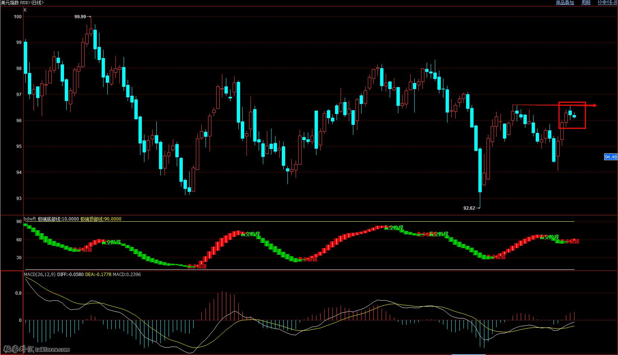Click the left arrow navigation icon

click(601, 2)
